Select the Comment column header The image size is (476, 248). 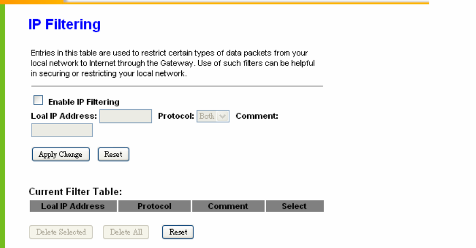[228, 206]
